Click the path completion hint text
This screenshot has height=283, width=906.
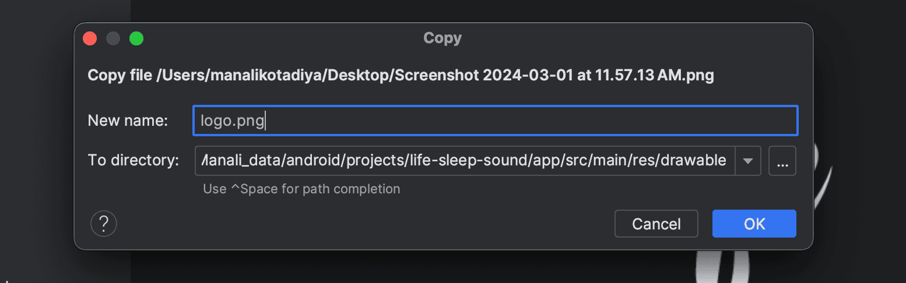click(x=301, y=189)
